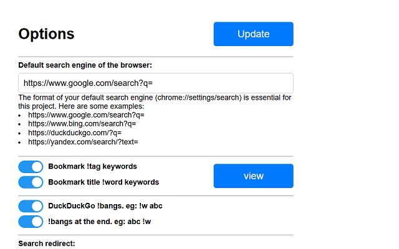Image resolution: width=399 pixels, height=249 pixels.
Task: Click the 'Bookmark title !word keywords' label
Action: (x=103, y=182)
